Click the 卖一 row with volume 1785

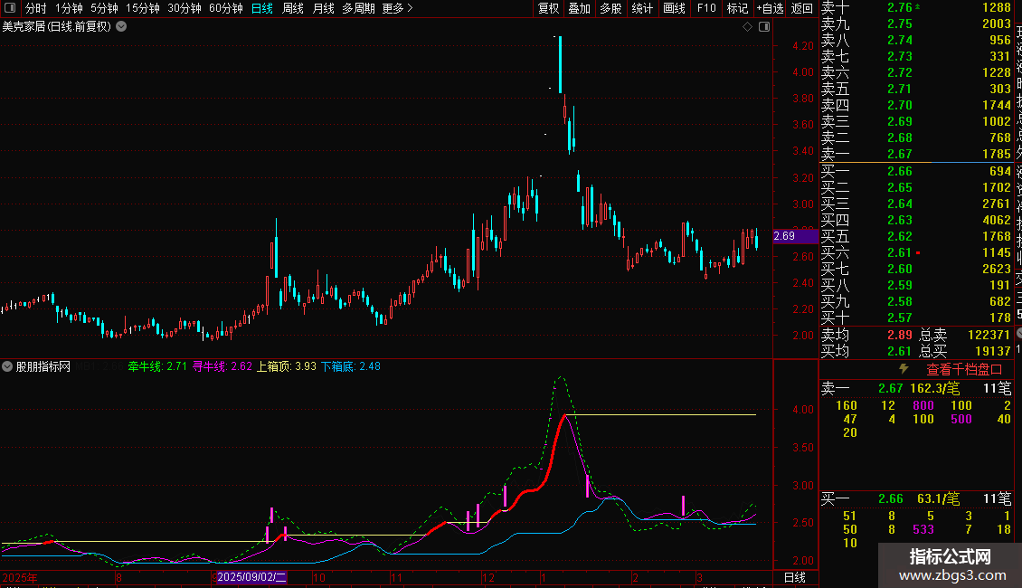coord(916,154)
